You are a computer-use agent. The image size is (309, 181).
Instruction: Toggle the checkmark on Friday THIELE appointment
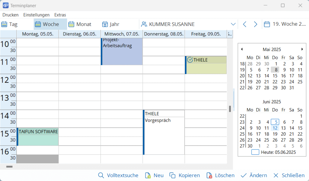190,60
